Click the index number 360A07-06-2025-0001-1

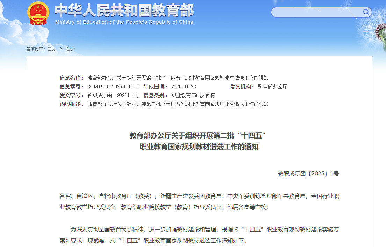click(113, 87)
